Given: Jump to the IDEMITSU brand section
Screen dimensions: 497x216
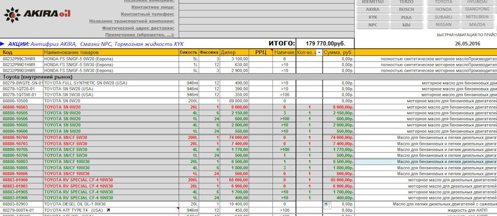Looking at the screenshot, I should click(373, 2).
